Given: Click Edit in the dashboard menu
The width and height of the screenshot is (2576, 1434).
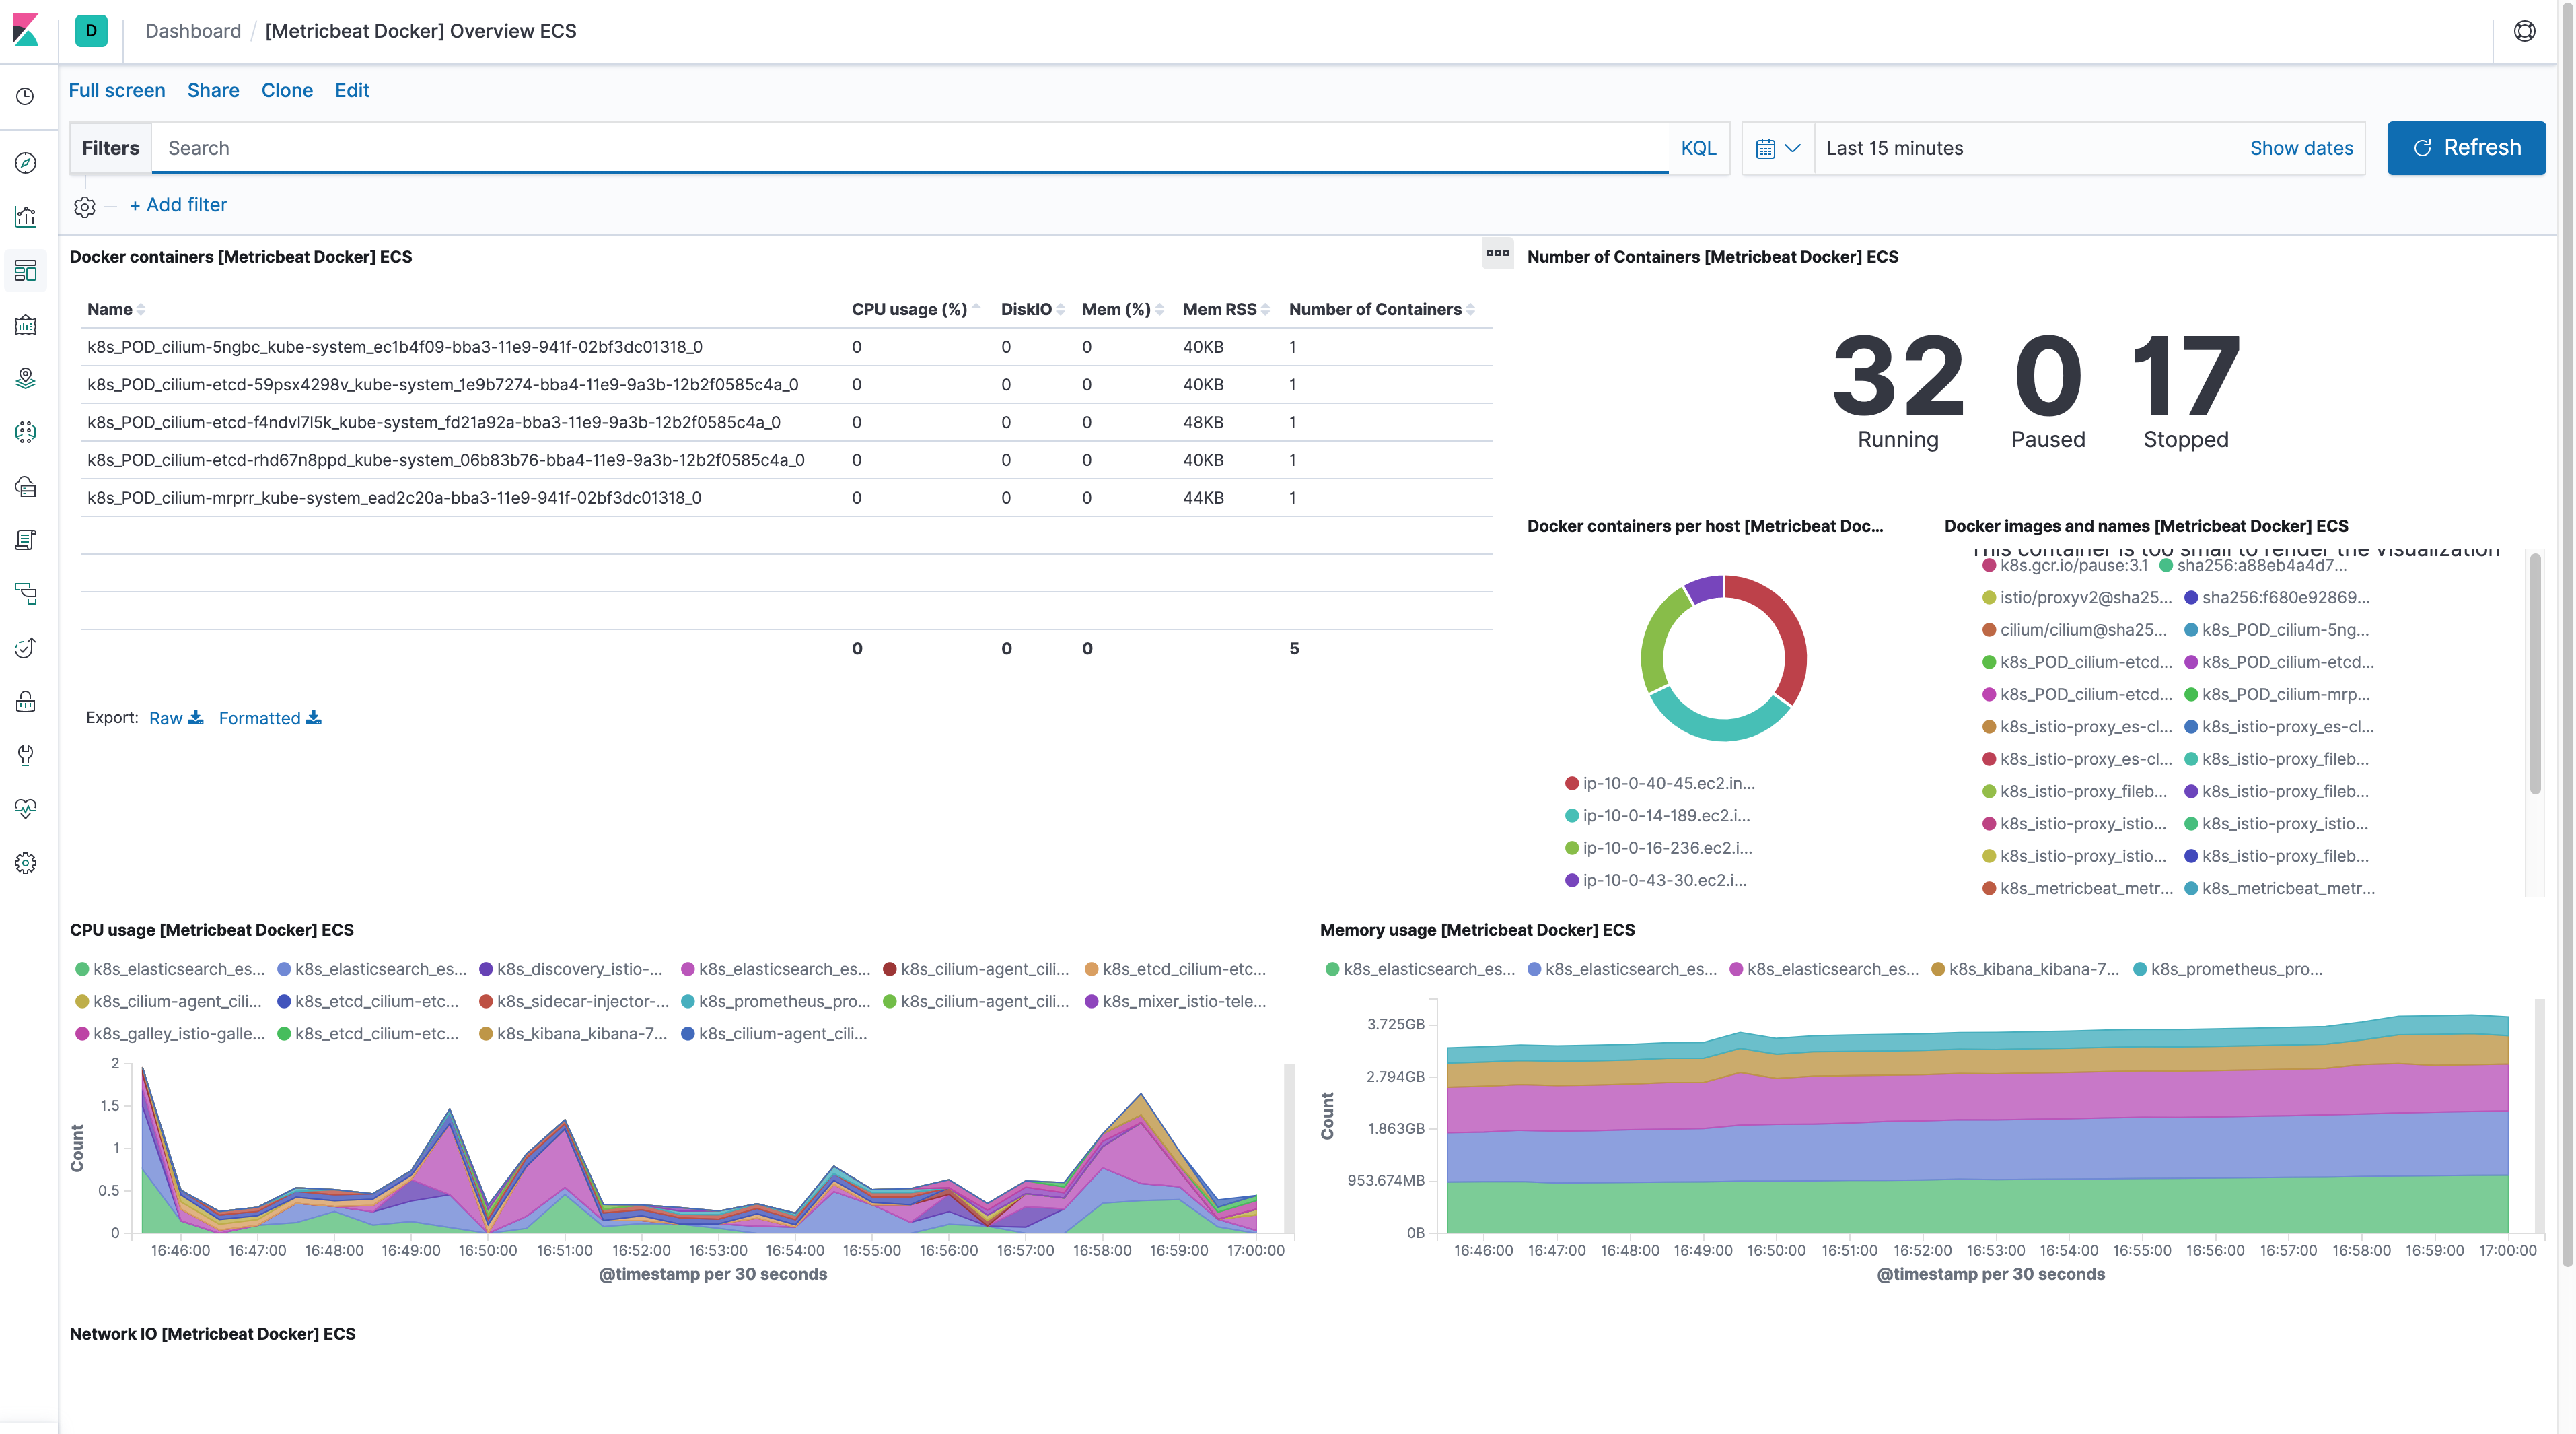Looking at the screenshot, I should tap(352, 90).
